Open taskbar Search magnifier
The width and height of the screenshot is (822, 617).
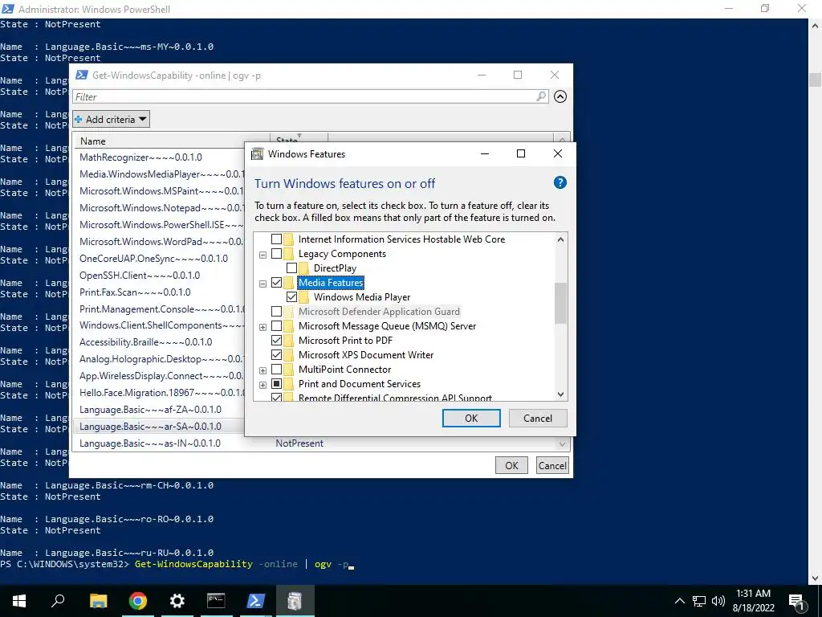click(x=58, y=601)
